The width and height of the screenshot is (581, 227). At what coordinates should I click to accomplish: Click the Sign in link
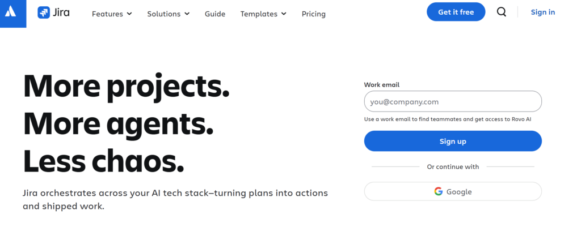point(543,12)
